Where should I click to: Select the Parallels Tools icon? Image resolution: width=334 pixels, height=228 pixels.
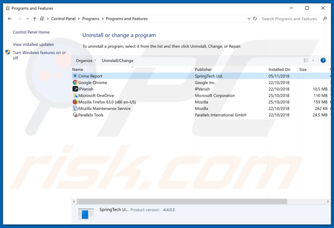tap(75, 115)
